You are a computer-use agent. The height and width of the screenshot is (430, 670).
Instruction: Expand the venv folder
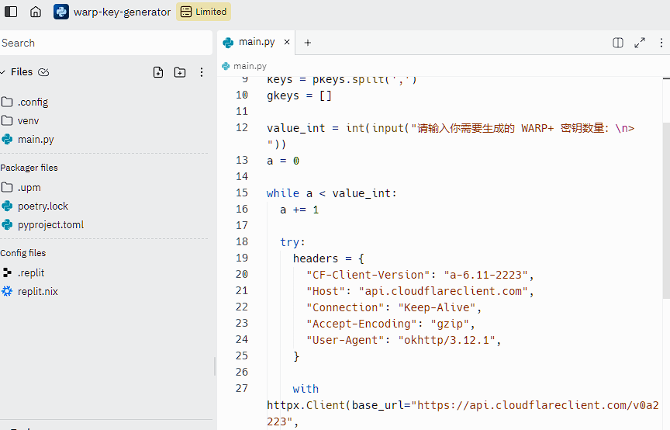(x=28, y=120)
